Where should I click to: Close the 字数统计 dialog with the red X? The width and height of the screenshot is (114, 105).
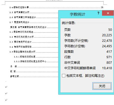point(108,13)
